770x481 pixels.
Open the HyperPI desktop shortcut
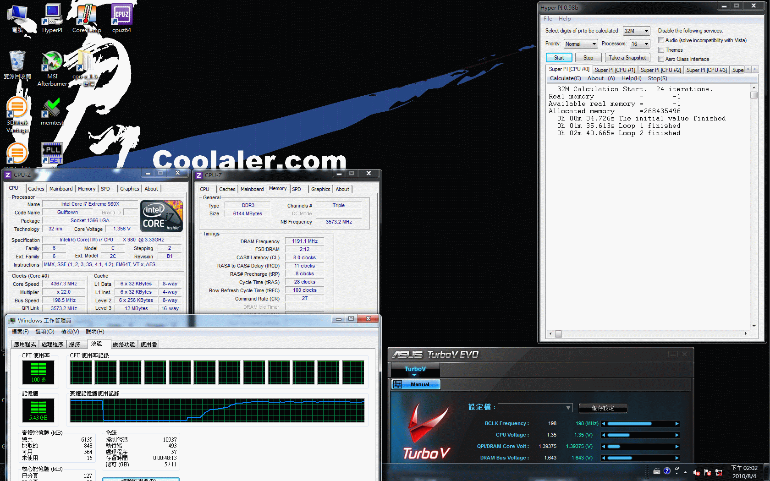click(52, 18)
